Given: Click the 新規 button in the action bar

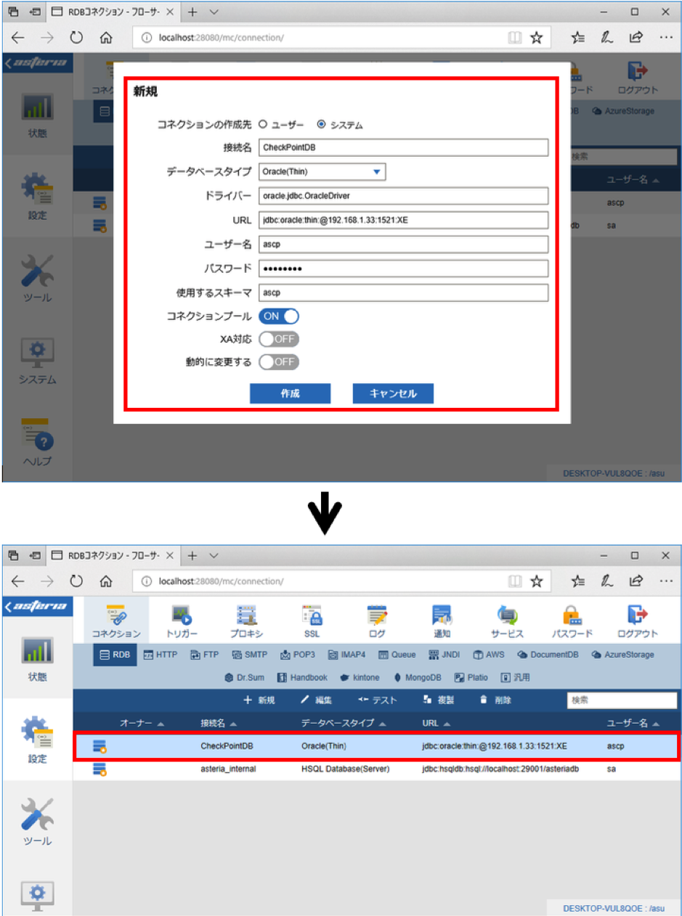Looking at the screenshot, I should [259, 700].
